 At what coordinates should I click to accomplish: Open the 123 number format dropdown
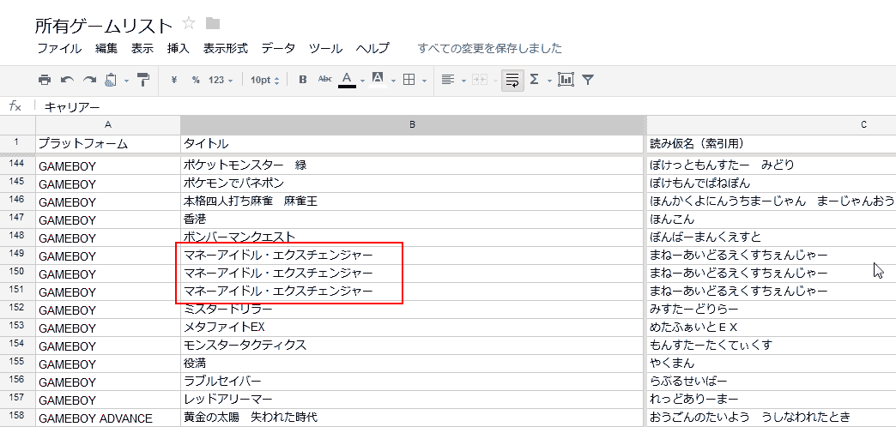[221, 81]
